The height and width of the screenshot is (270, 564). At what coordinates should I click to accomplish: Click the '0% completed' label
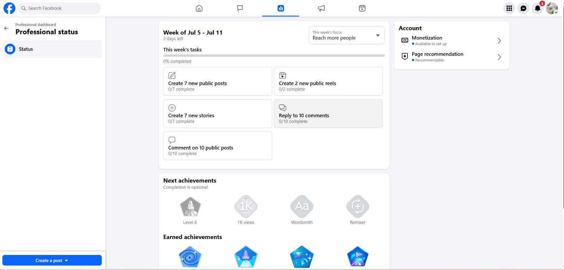click(177, 61)
